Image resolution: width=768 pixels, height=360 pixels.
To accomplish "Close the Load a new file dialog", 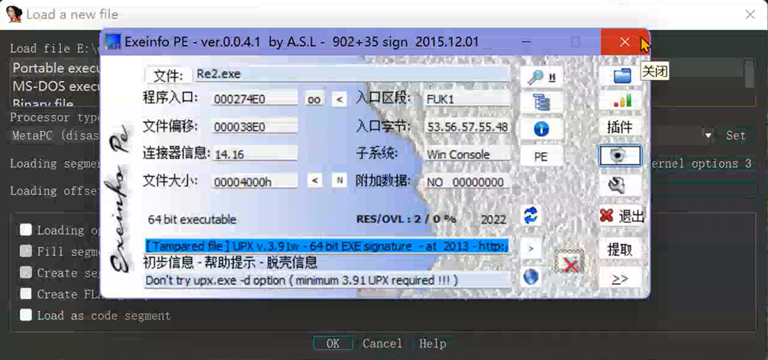I will [x=750, y=15].
